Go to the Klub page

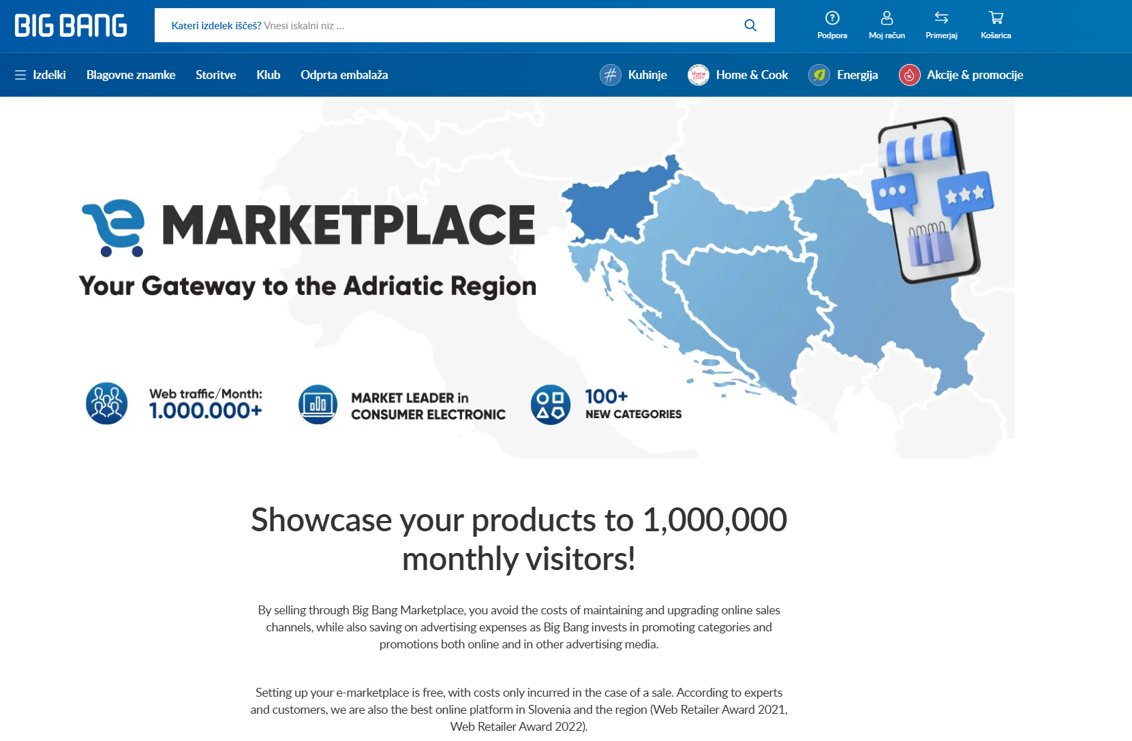tap(268, 75)
